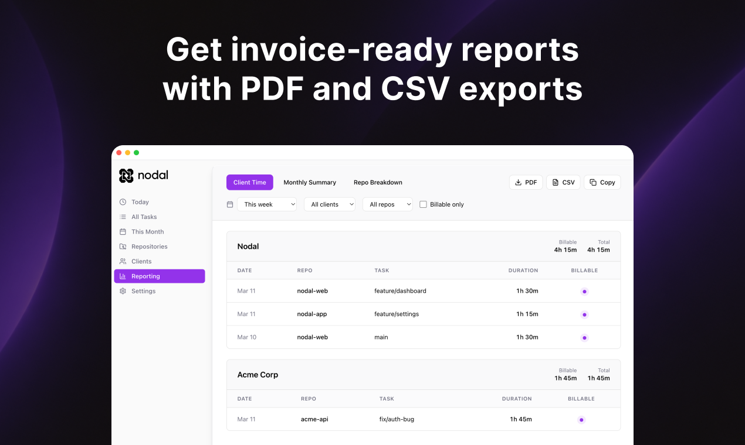Click the Nodal Billable 4h 15m total
The image size is (745, 445).
tap(565, 249)
